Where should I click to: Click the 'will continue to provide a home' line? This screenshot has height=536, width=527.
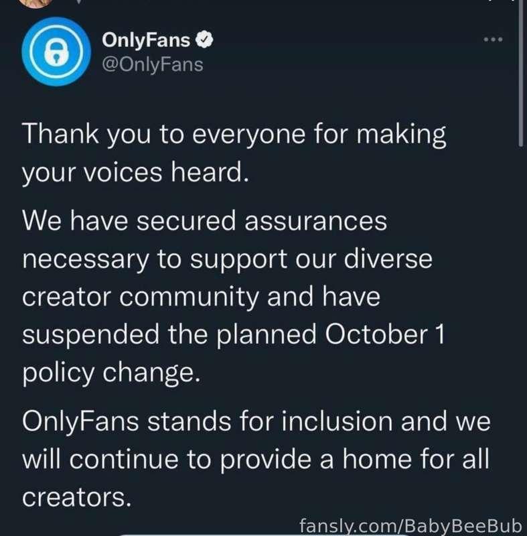(x=256, y=459)
